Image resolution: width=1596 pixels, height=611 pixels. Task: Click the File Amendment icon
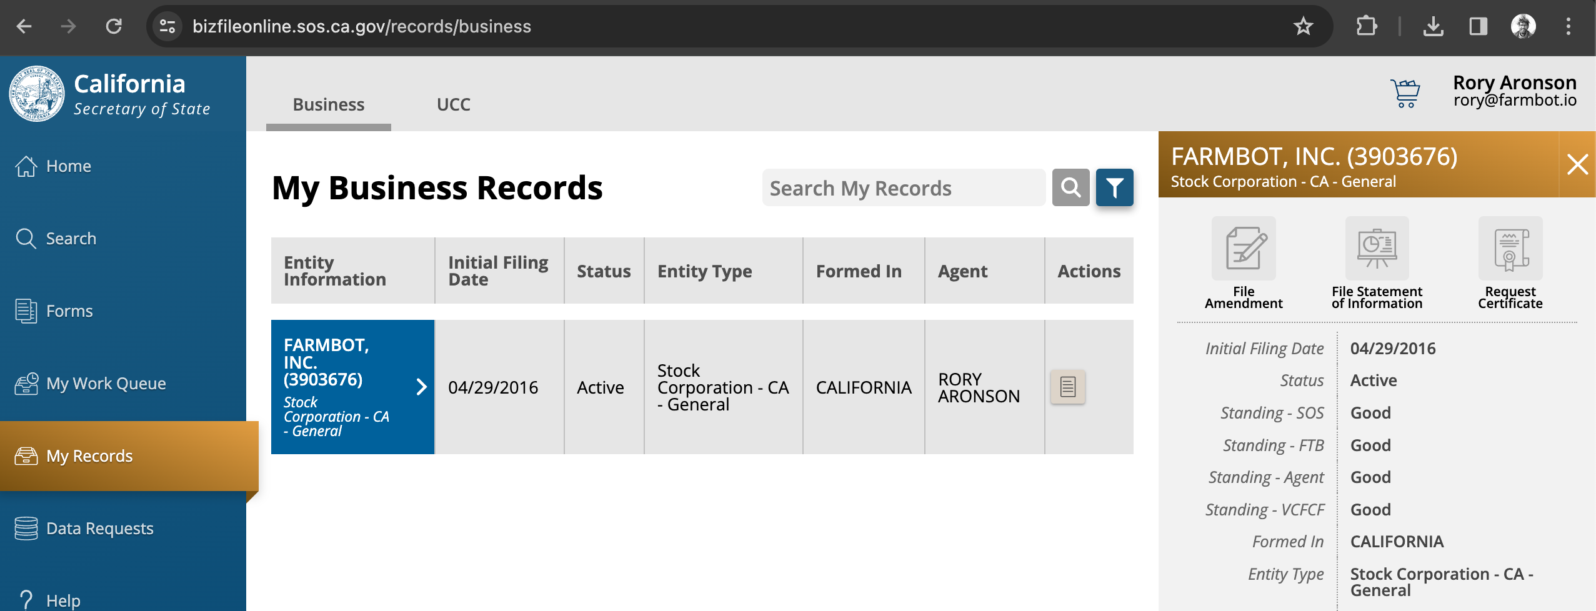pyautogui.click(x=1243, y=249)
